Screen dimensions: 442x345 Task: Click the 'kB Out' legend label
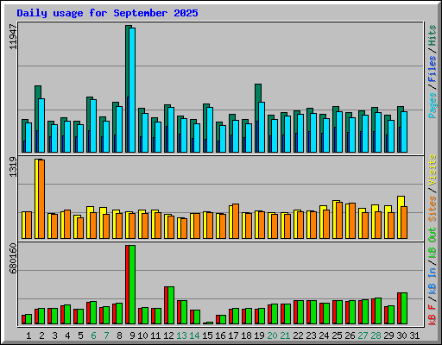[433, 243]
